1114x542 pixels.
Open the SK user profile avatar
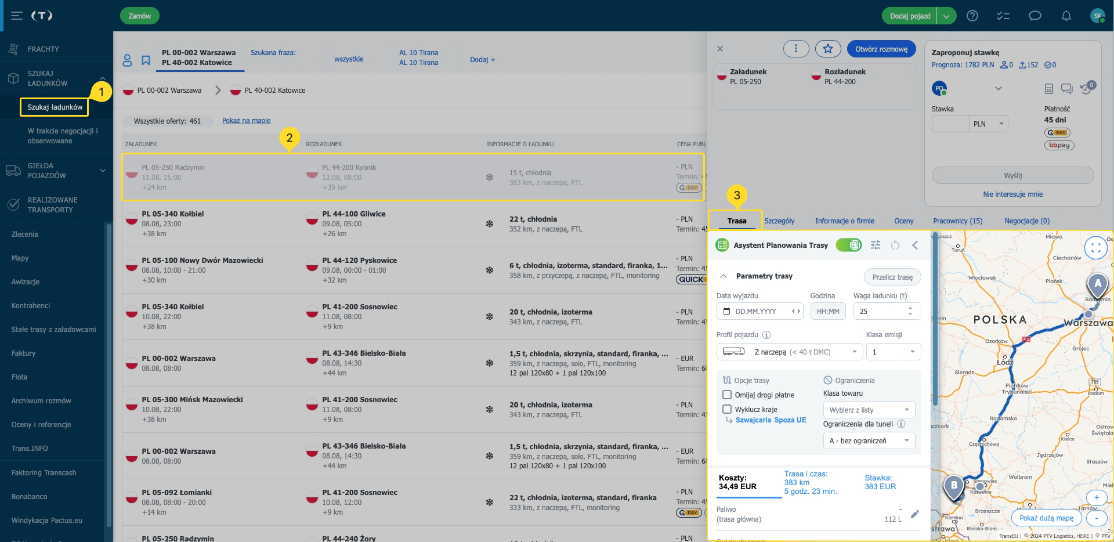click(1098, 16)
